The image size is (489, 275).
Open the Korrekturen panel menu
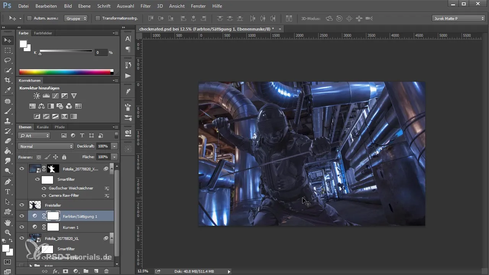click(115, 81)
